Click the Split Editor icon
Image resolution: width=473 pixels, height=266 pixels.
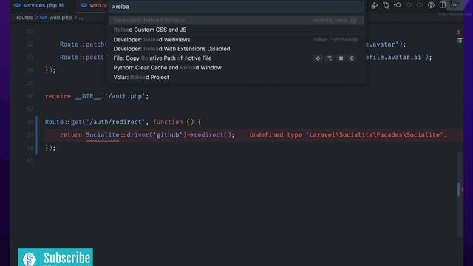click(443, 5)
